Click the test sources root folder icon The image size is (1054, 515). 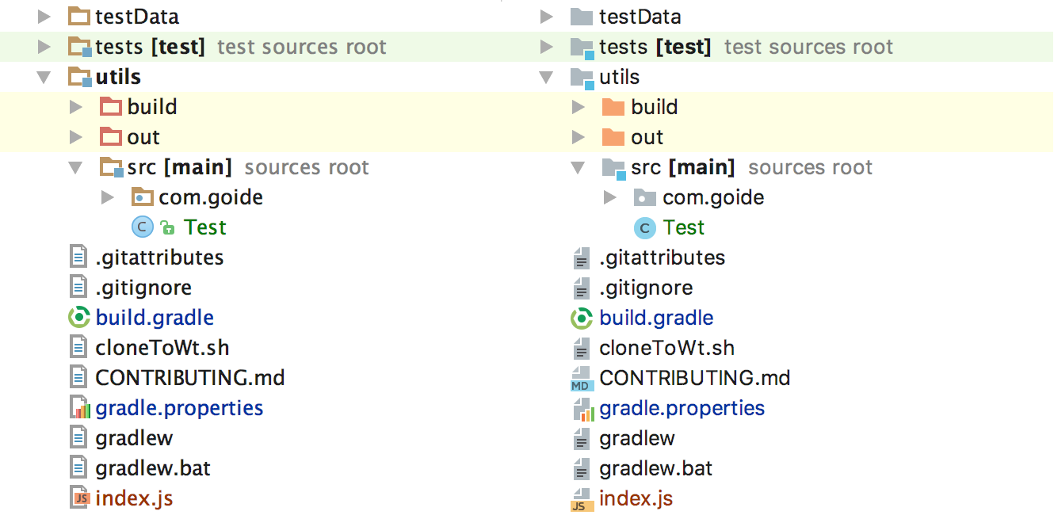click(x=79, y=46)
